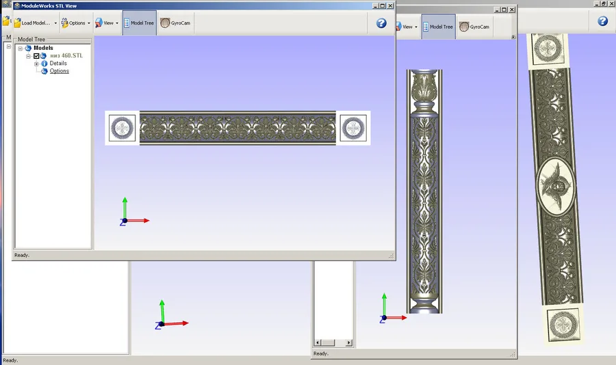Open Options dropdown arrow in front window toolbar

click(x=89, y=23)
